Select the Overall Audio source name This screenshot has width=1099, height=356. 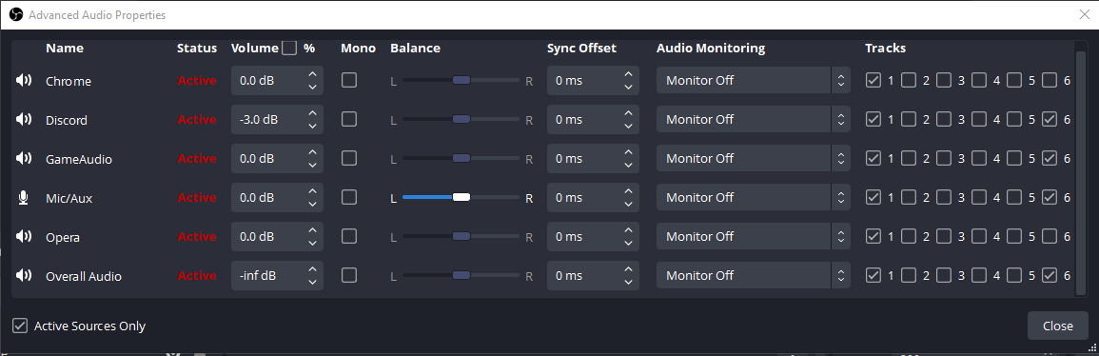tap(84, 276)
